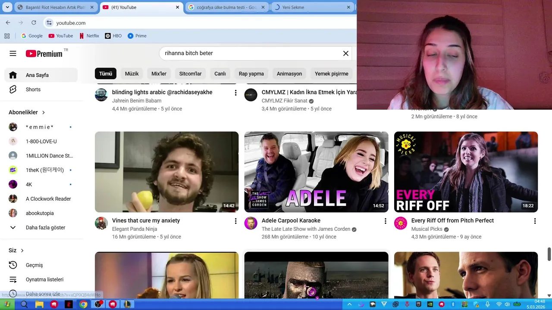
Task: Select the Müzik filter chip
Action: pyautogui.click(x=132, y=74)
